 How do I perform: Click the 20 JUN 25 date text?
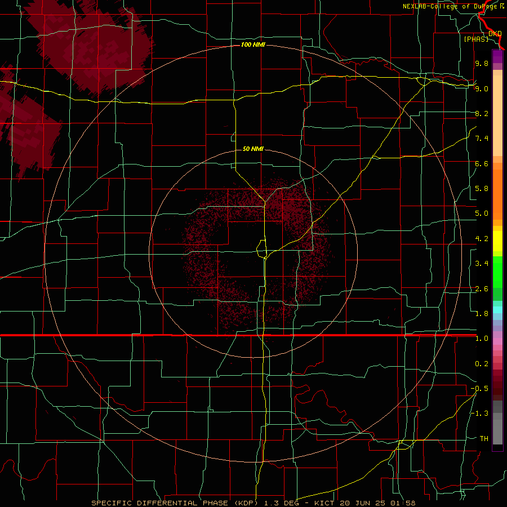point(364,503)
